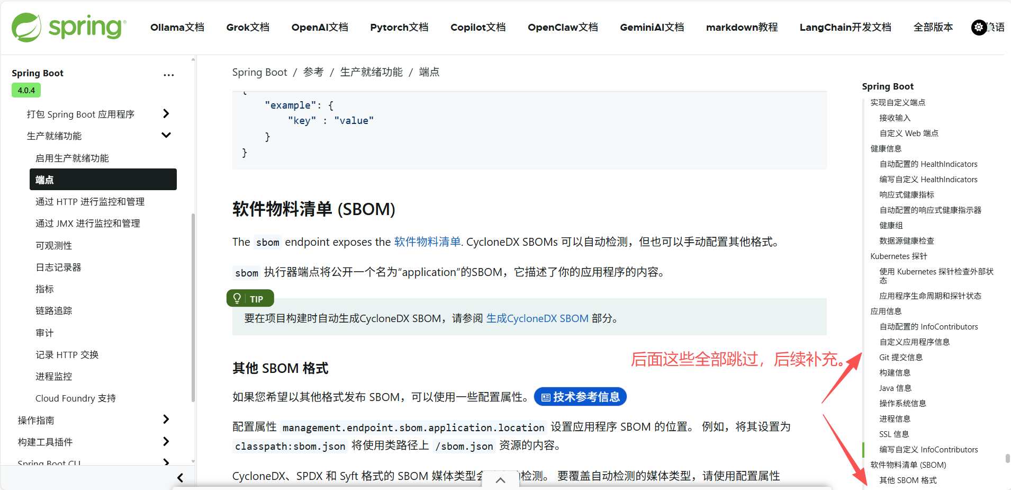1011x490 pixels.
Task: Open Cloud Foundry 支持 in sidebar
Action: [x=76, y=398]
